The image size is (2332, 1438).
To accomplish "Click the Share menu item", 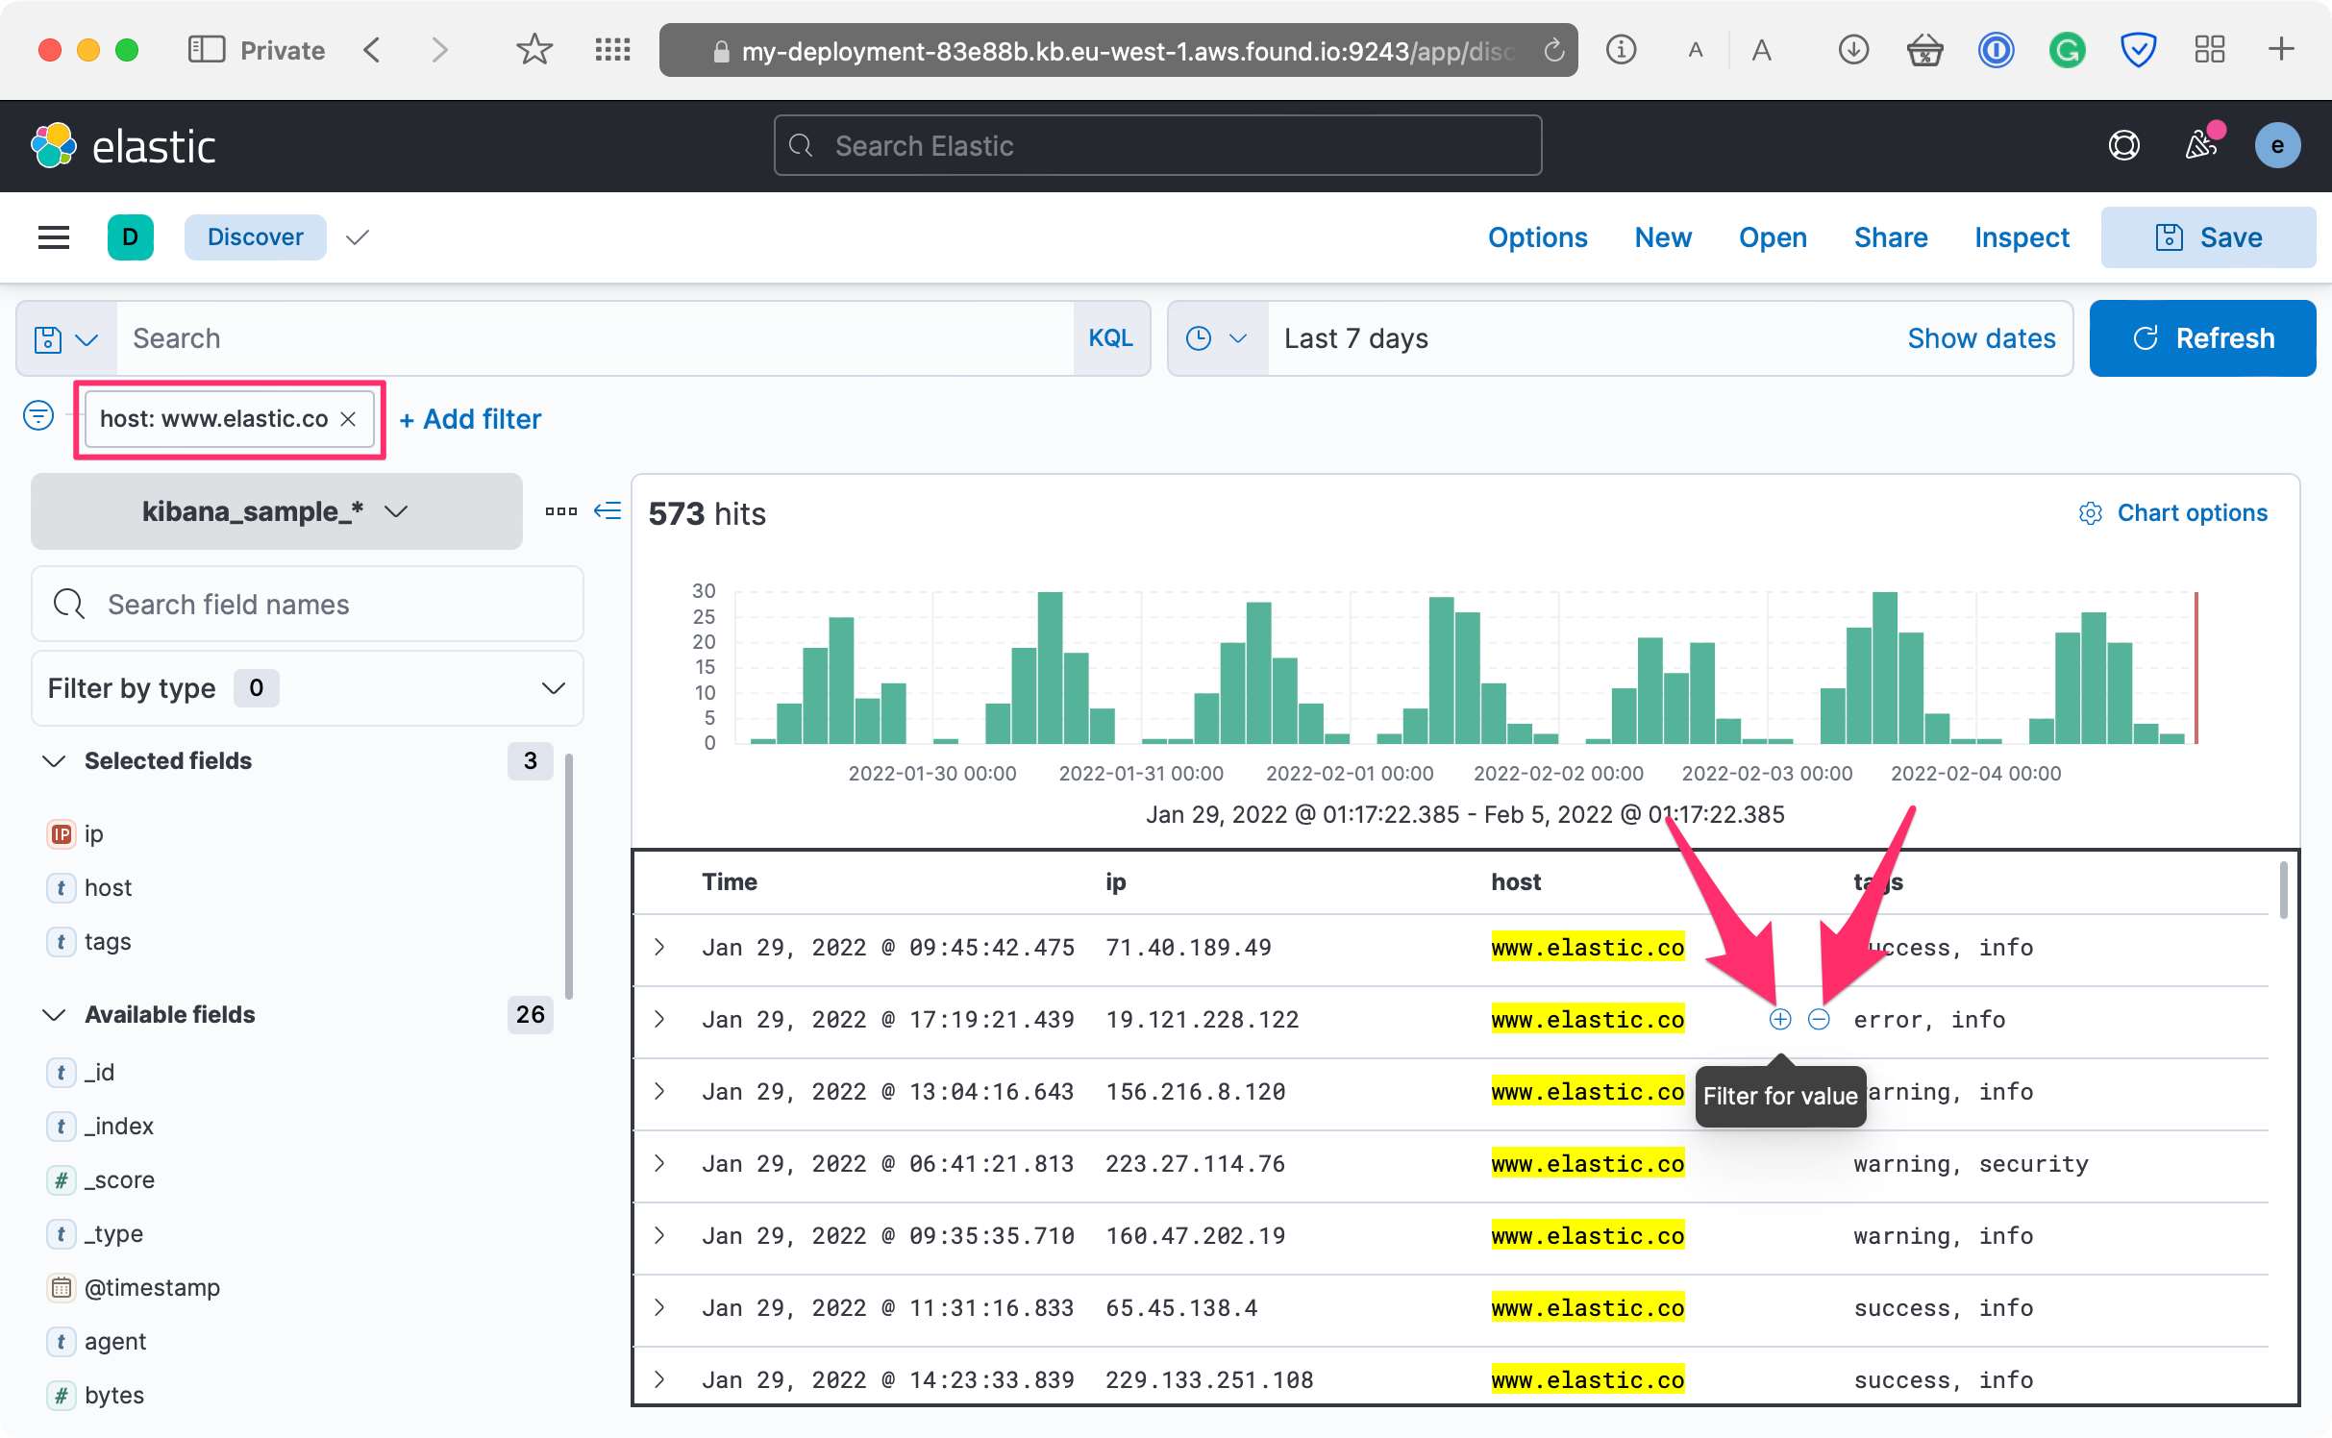I will coord(1890,237).
